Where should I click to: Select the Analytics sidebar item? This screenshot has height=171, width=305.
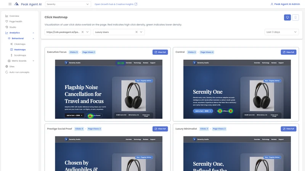coord(14,33)
